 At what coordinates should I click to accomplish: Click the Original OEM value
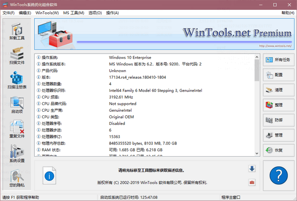pyautogui.click(x=121, y=117)
